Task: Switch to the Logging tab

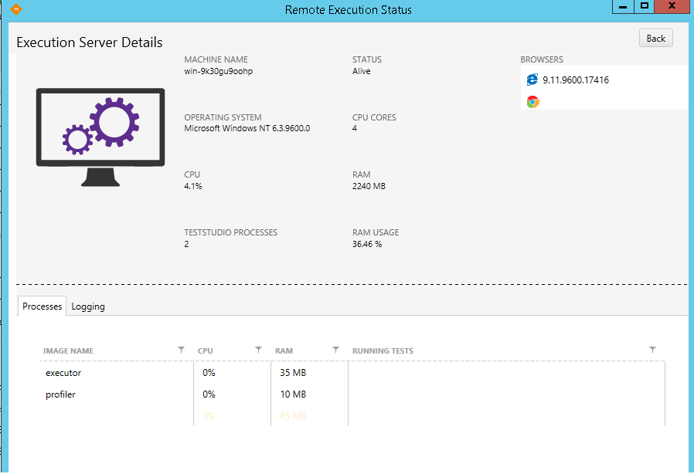Action: coord(88,306)
